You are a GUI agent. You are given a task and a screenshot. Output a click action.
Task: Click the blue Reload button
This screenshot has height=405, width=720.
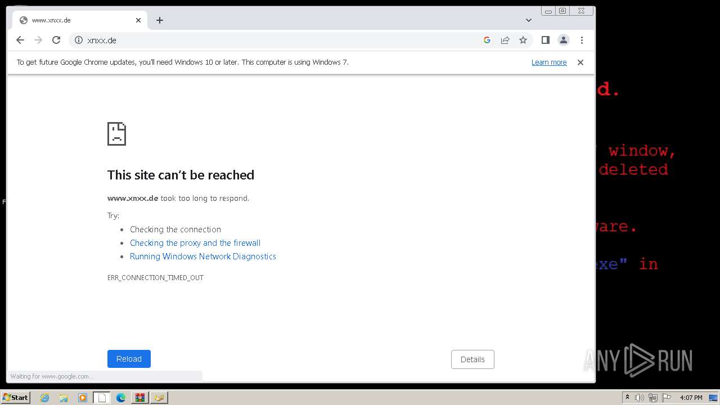coord(129,359)
